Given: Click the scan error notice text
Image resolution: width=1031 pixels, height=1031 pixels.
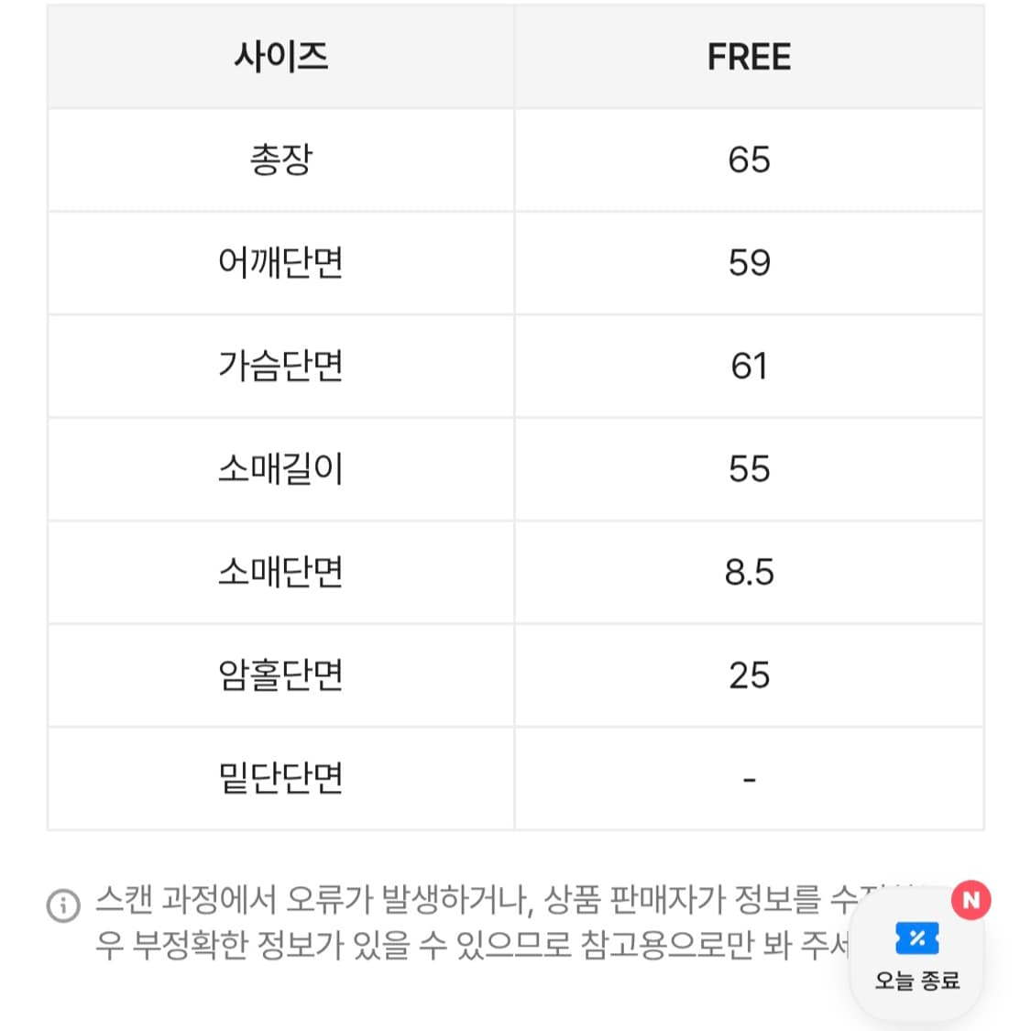Looking at the screenshot, I should pos(458,922).
